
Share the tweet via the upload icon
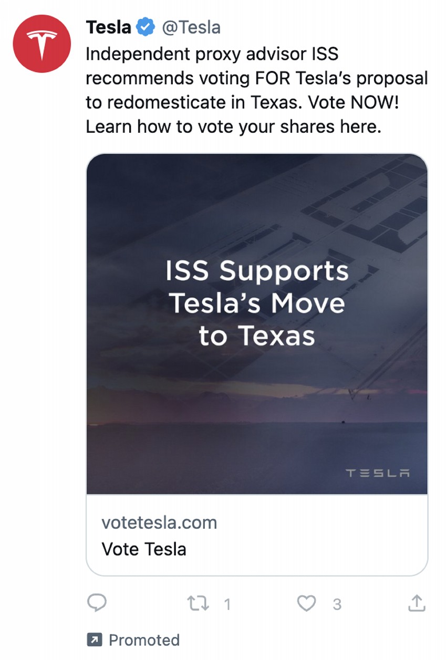tap(416, 603)
